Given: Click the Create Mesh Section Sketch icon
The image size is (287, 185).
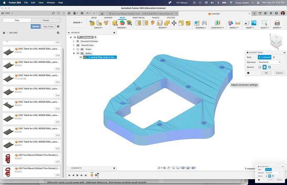Looking at the screenshot, I should pos(106,23).
